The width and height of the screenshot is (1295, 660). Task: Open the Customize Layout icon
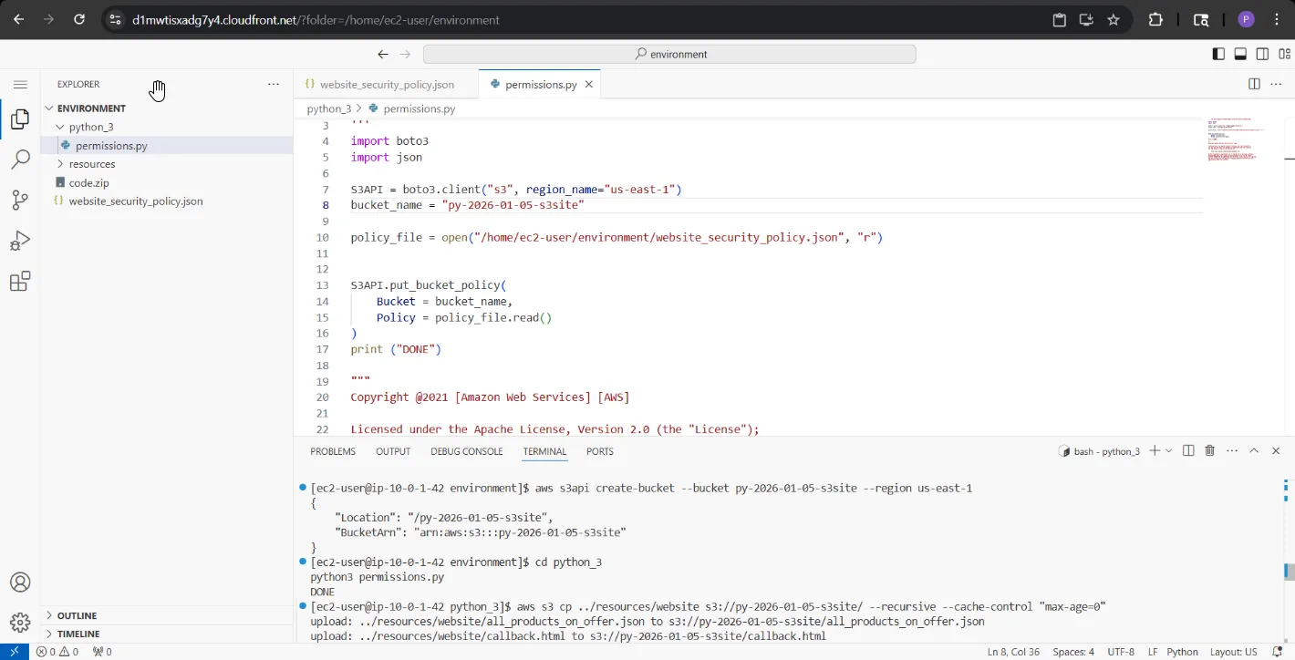click(1283, 54)
